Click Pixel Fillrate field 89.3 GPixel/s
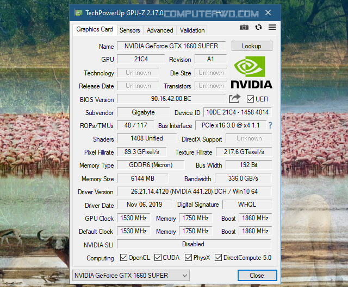This screenshot has width=348, height=287. pyautogui.click(x=142, y=152)
